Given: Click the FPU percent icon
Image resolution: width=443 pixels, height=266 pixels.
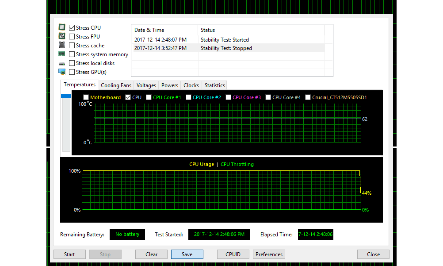Looking at the screenshot, I should (x=62, y=36).
